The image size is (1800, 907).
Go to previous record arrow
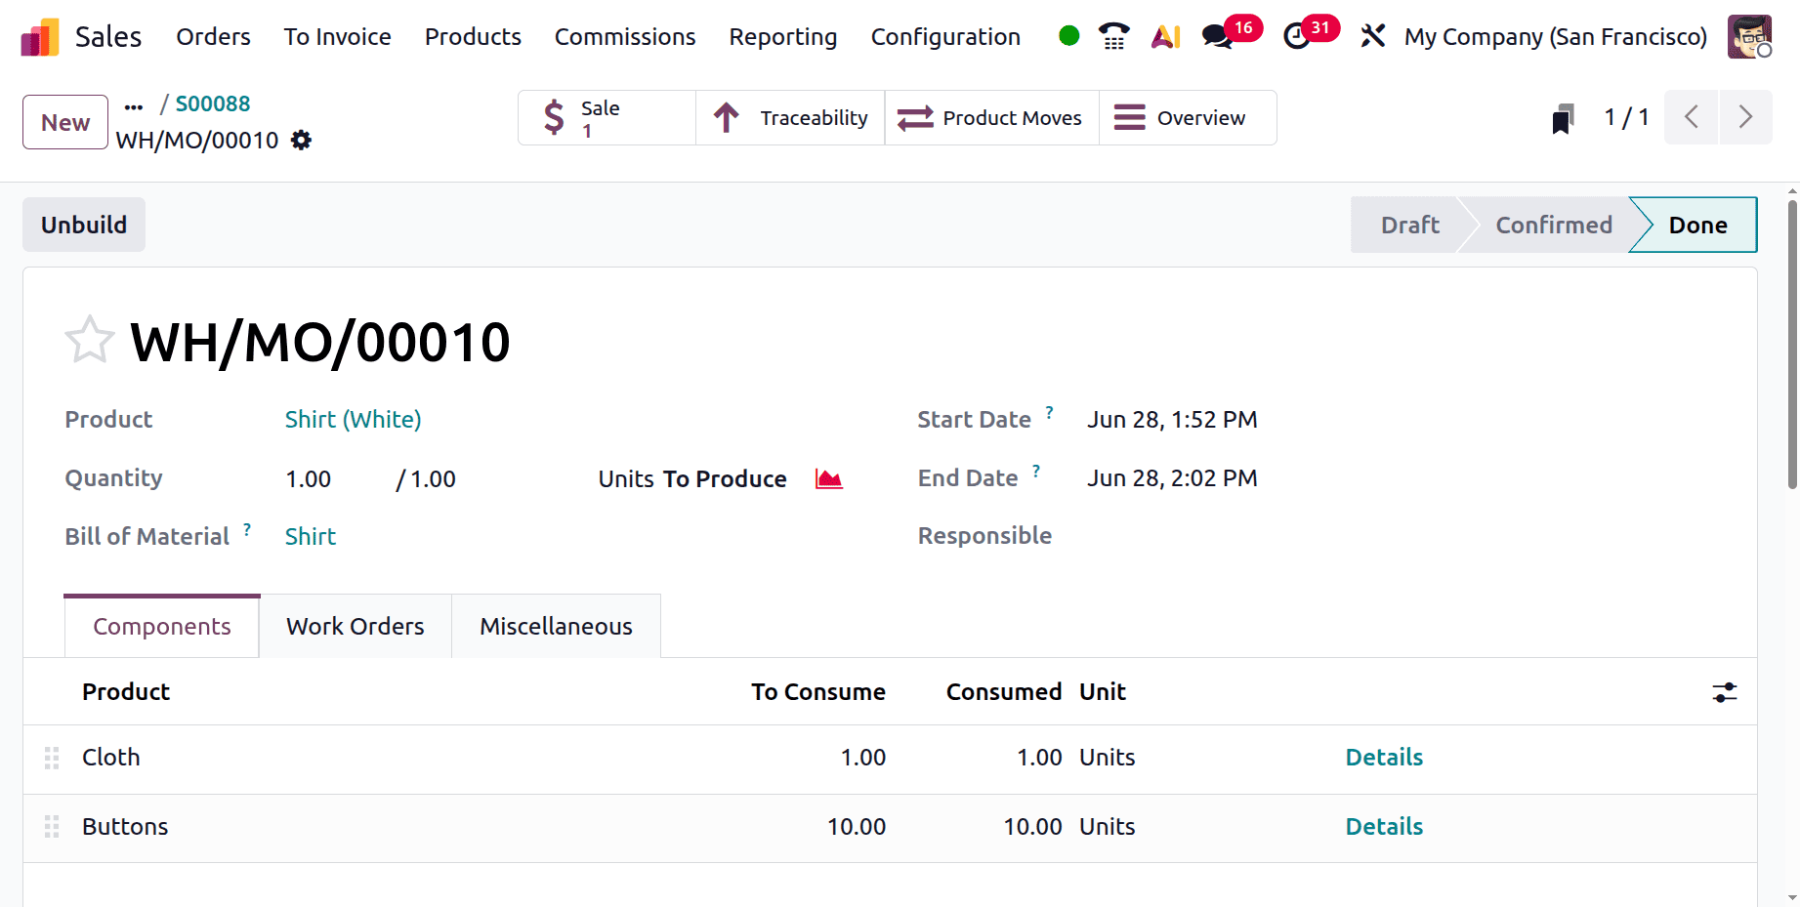[1692, 117]
